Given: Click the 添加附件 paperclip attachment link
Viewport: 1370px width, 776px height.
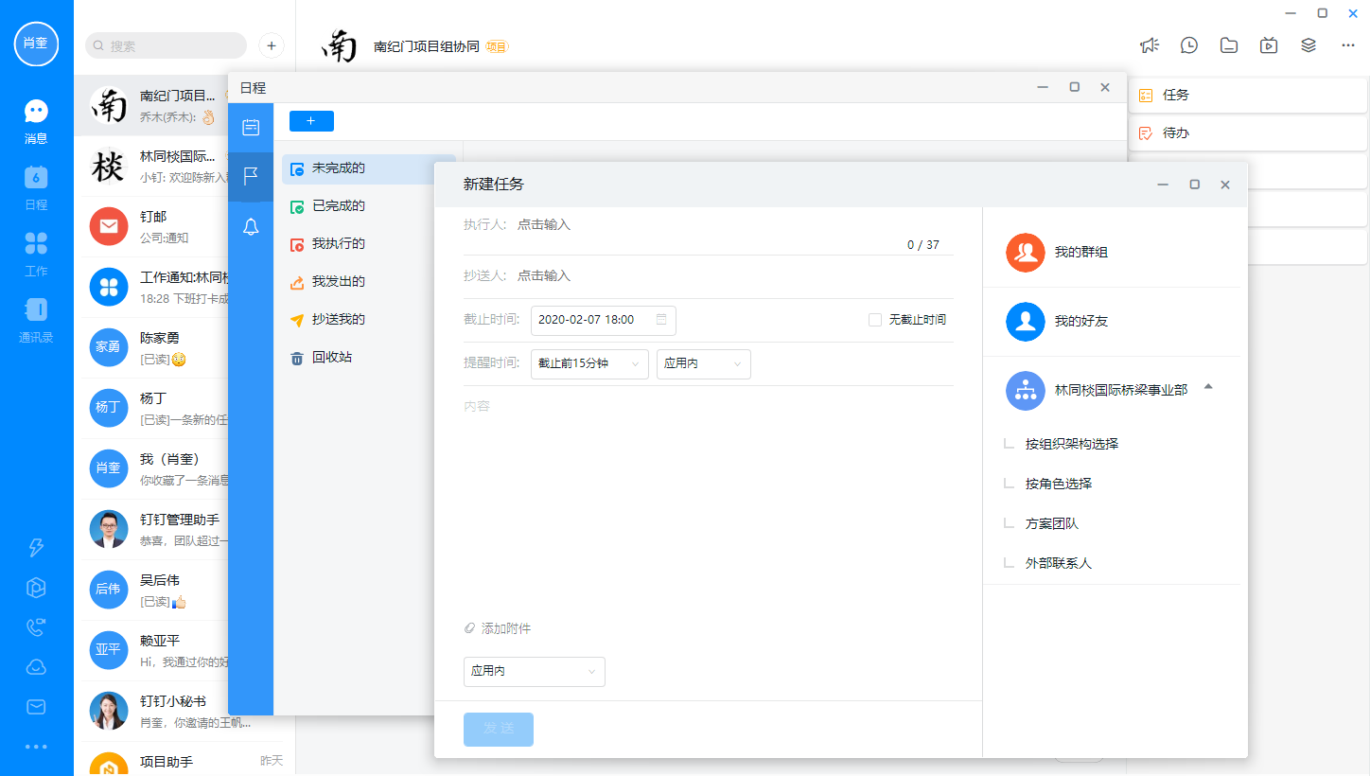Looking at the screenshot, I should [x=498, y=628].
